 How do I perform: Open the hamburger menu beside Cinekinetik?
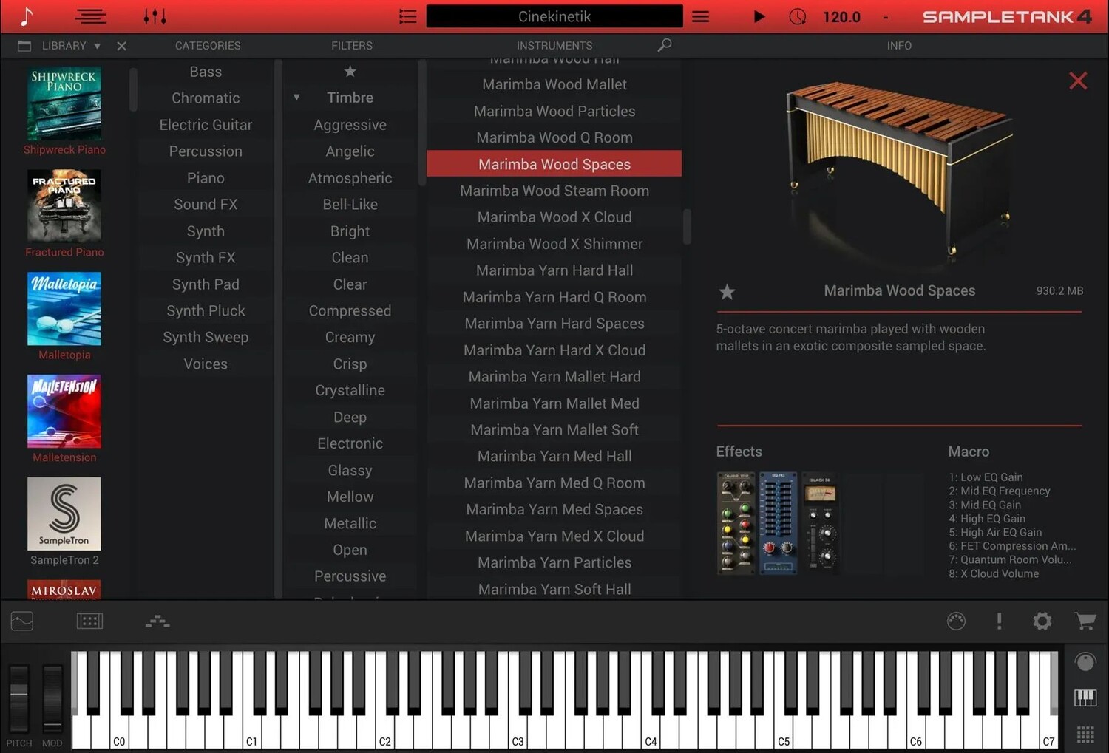tap(700, 16)
